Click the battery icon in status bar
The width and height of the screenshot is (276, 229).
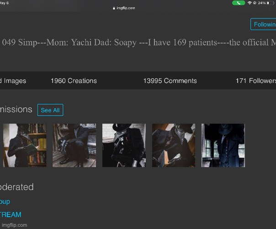(270, 3)
